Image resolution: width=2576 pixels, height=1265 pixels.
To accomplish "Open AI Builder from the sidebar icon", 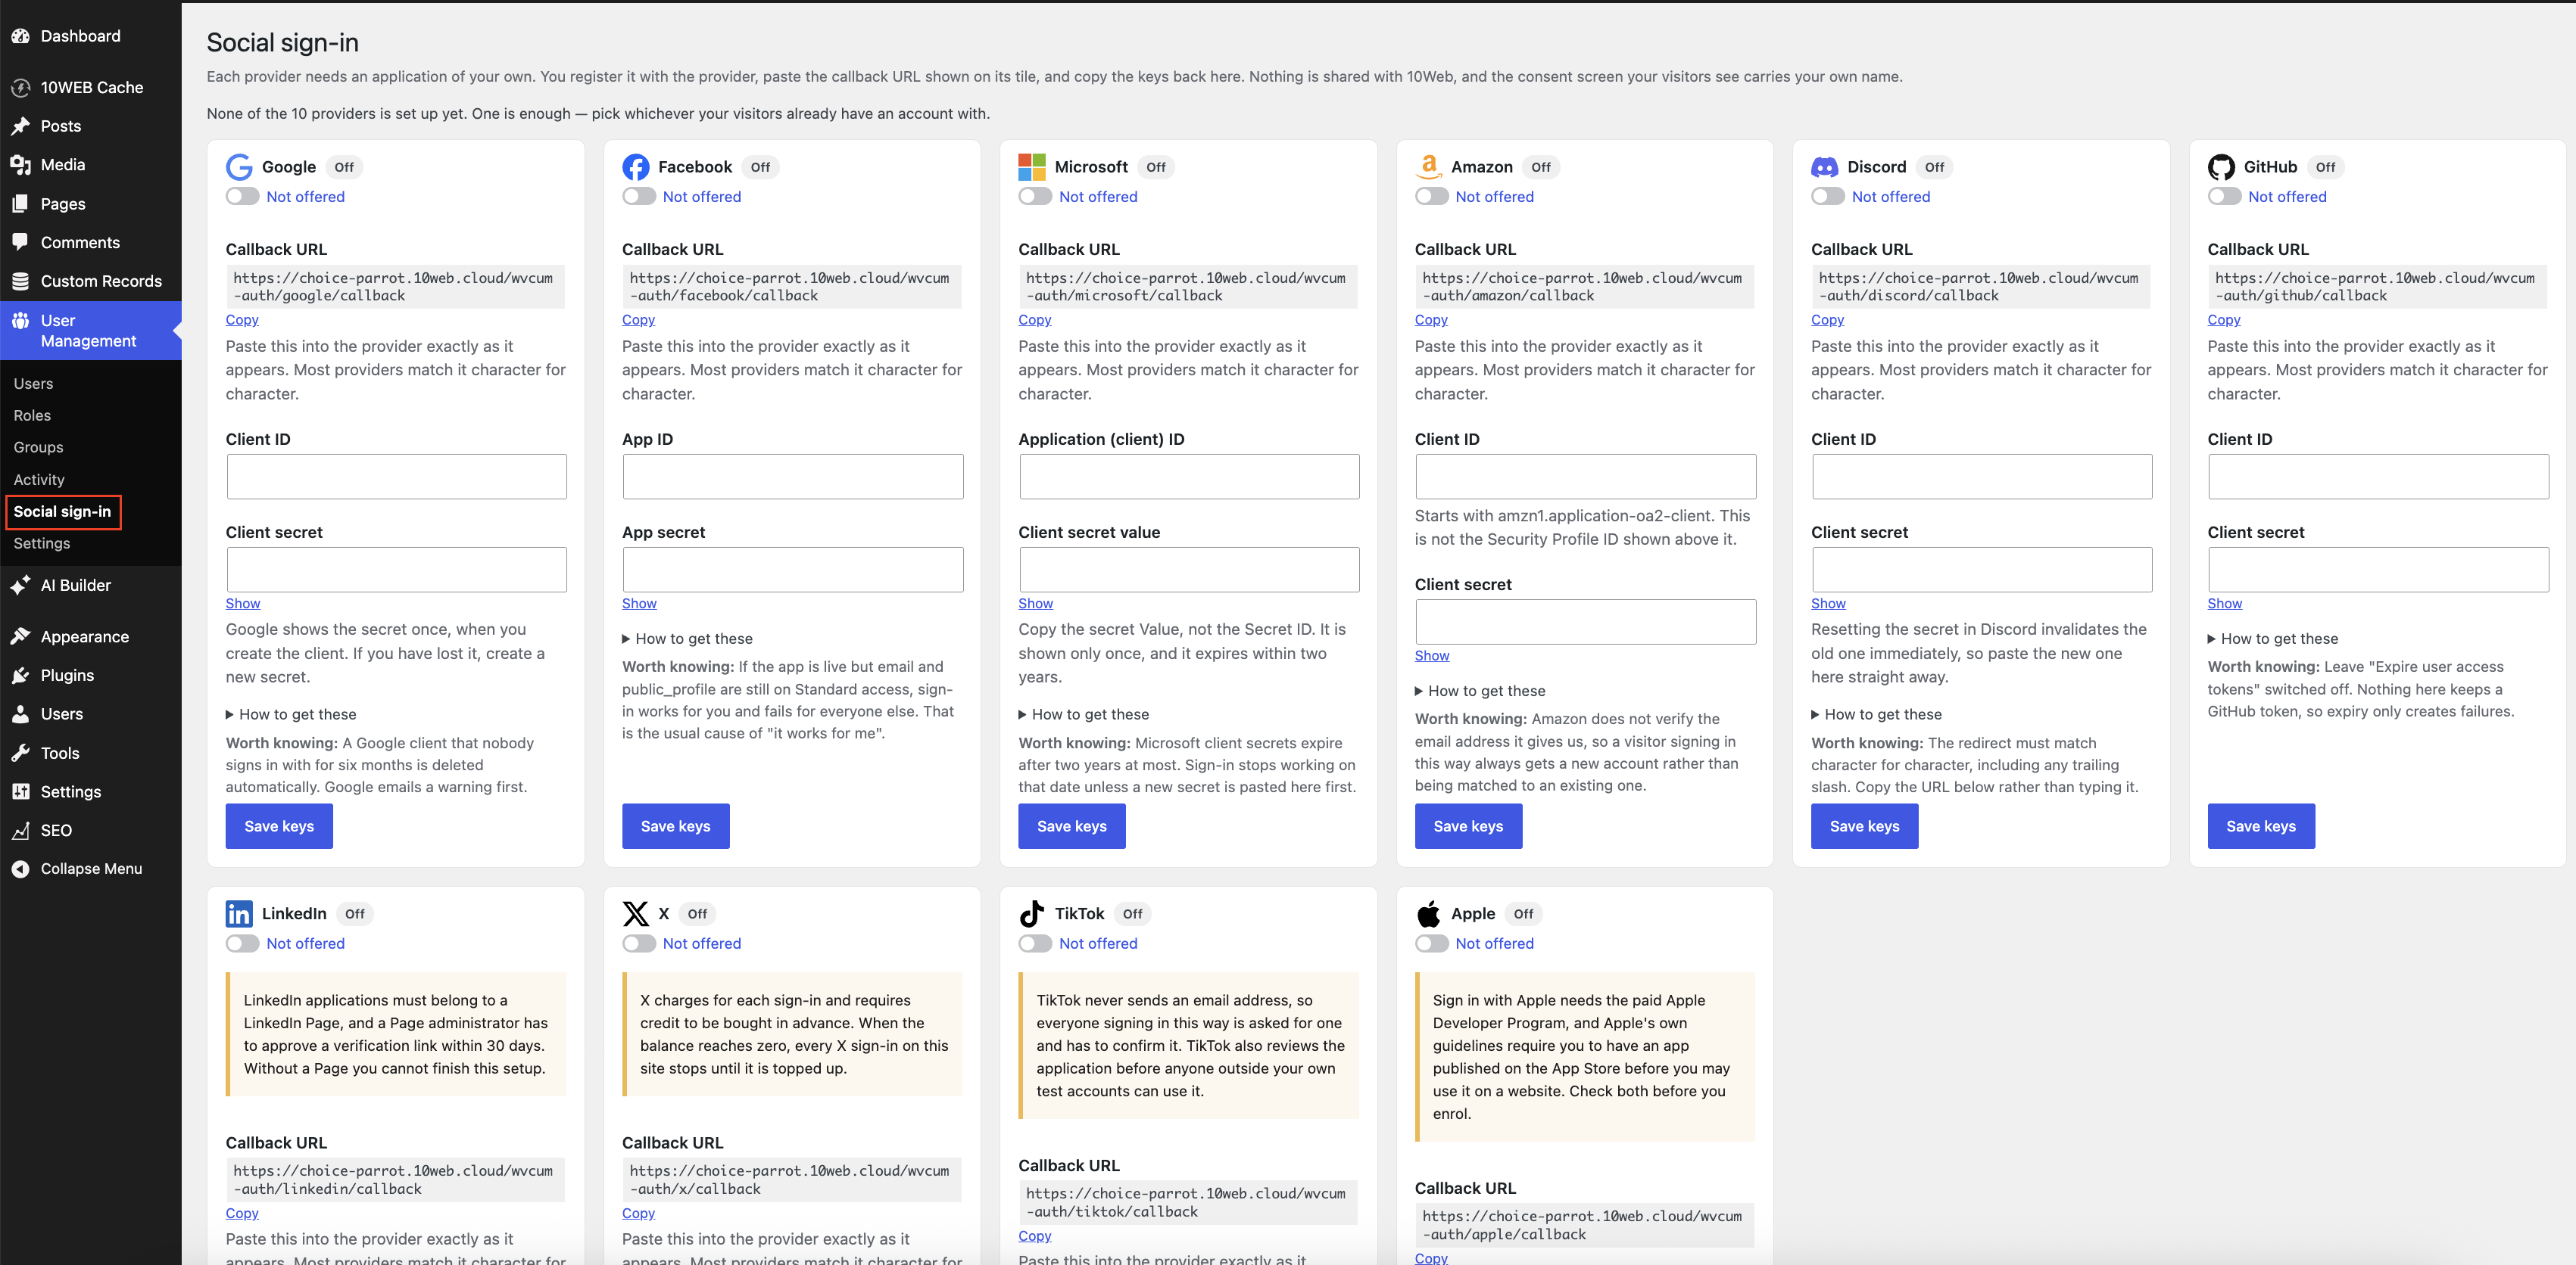I will click(x=20, y=586).
